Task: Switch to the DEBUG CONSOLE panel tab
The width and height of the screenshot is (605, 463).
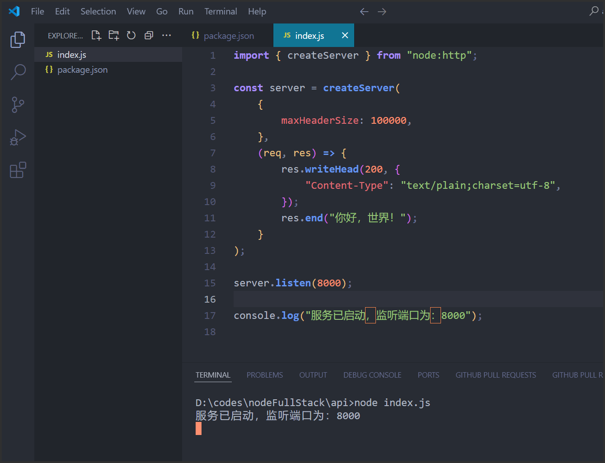Action: point(372,375)
